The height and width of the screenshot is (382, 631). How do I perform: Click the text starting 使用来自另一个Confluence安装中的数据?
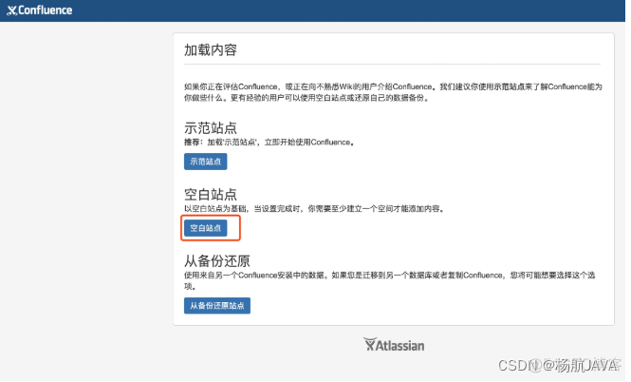(390, 280)
